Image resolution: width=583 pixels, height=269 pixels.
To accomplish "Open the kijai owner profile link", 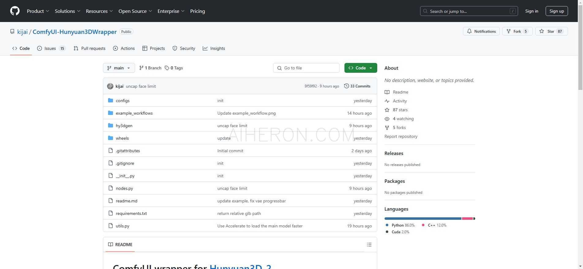I will coord(22,32).
